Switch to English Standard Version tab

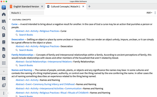[x=26, y=7]
